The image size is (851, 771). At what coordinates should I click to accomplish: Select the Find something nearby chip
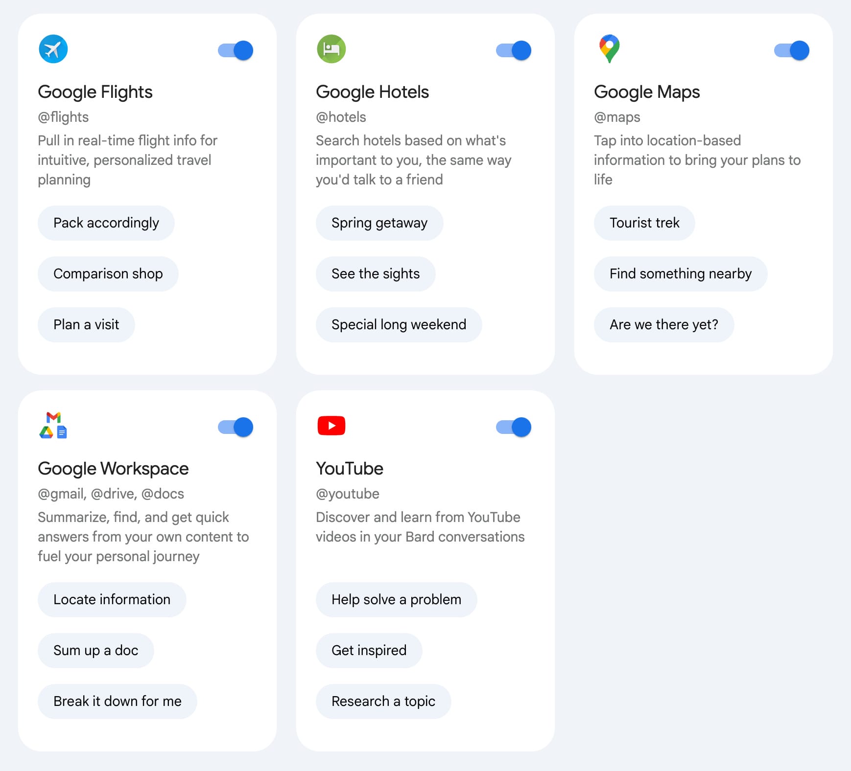(x=680, y=274)
